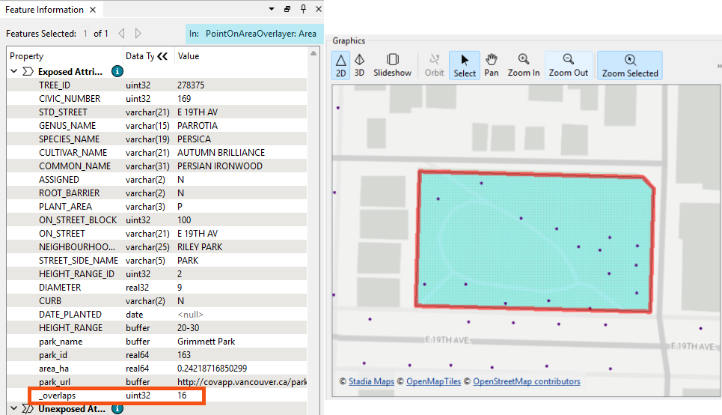The height and width of the screenshot is (415, 722).
Task: Select area_ha value 0.24218716850299
Action: click(x=212, y=369)
